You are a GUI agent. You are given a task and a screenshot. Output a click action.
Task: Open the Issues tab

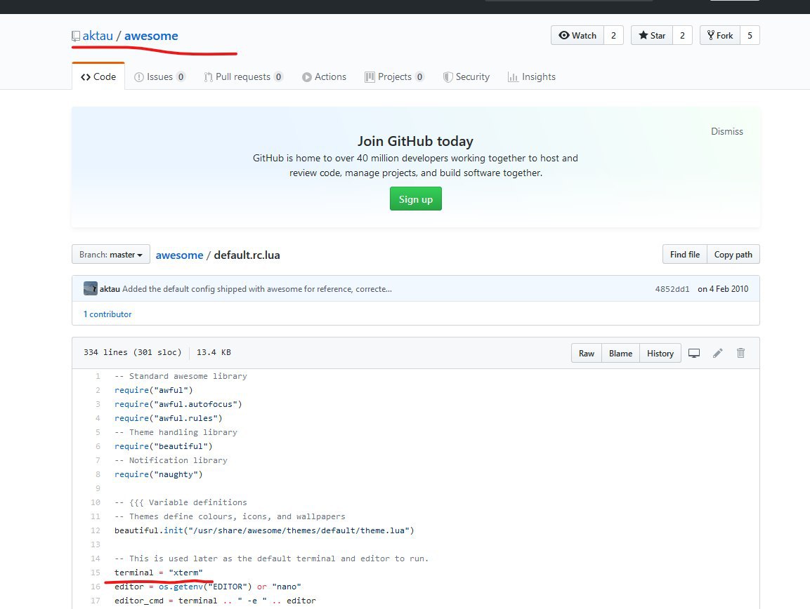pos(159,77)
